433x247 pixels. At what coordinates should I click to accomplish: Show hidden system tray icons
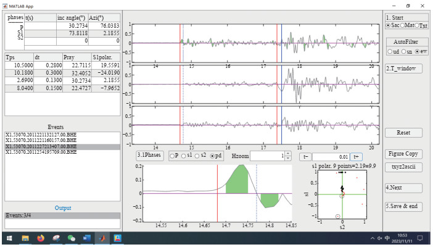[x=372, y=238]
